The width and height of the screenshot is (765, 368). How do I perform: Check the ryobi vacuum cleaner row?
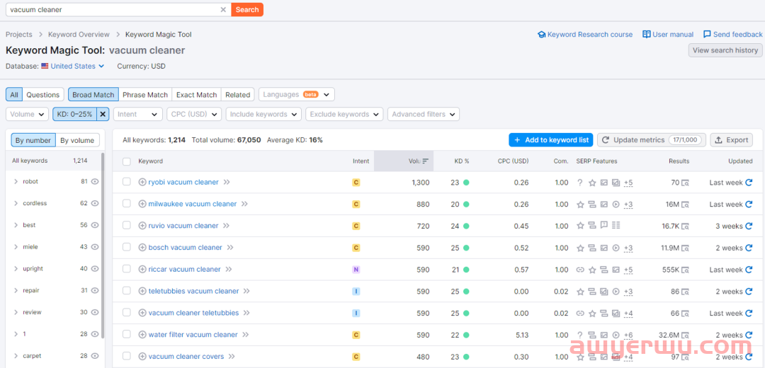tap(126, 182)
